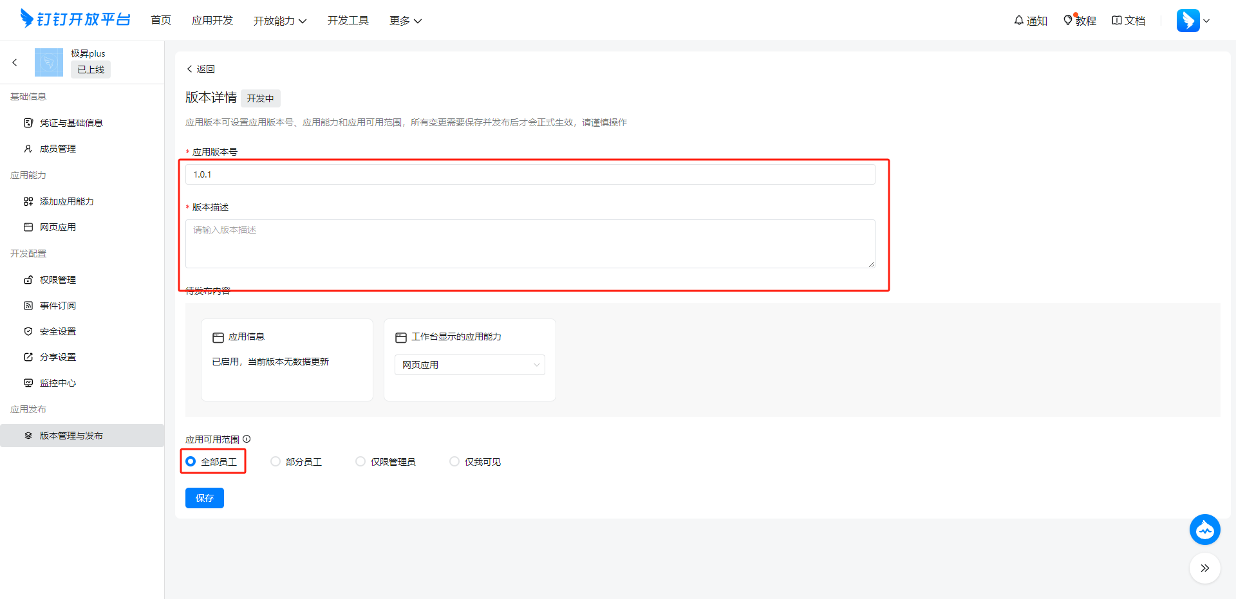Click the double-chevron expand button
The height and width of the screenshot is (599, 1236).
coord(1204,568)
